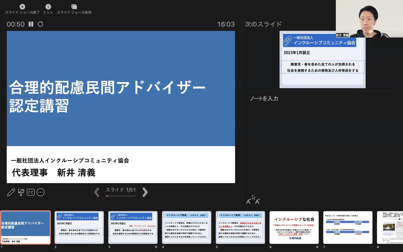This screenshot has width=403, height=252.
Task: Select slide 2 thumbnail in the filmstrip
Action: tap(79, 228)
